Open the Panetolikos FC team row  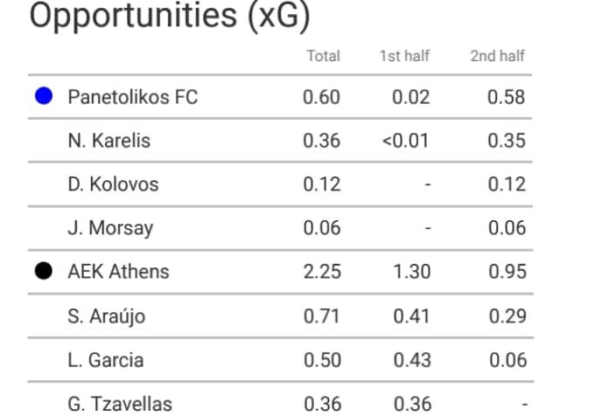tap(280, 97)
